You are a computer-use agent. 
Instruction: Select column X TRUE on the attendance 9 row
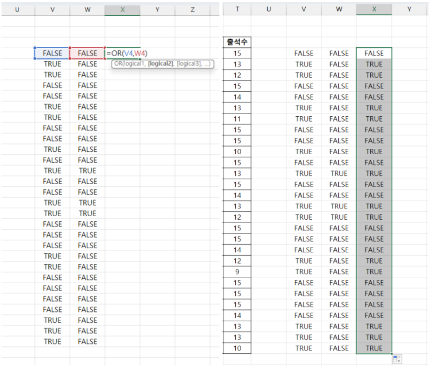374,272
